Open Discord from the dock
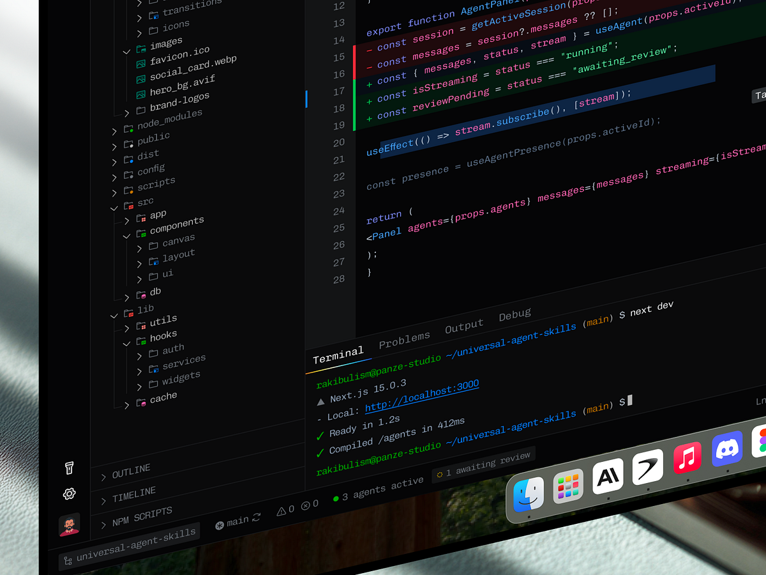Viewport: 766px width, 575px height. pos(727,448)
